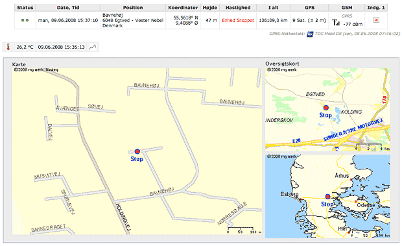Click the 26,2 °C temperature reading
Screen dimensions: 402x246
(x=25, y=47)
